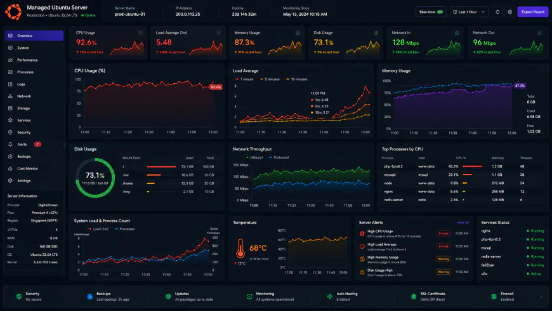Click the 92.6% badge on CPU chart

coord(216,87)
